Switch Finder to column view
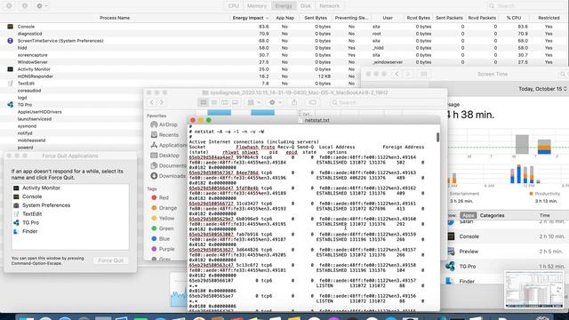Screen dimensions: 569x320 [x=225, y=103]
